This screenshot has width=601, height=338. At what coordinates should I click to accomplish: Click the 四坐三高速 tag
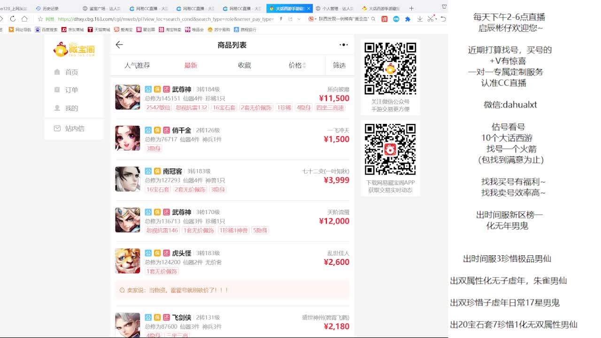click(x=330, y=108)
